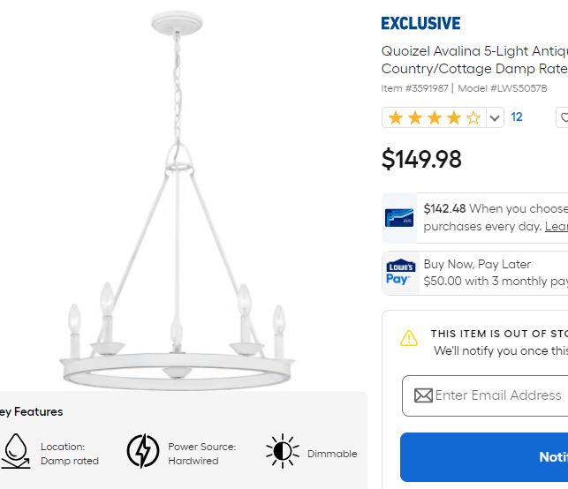Click the envelope icon in email field

(423, 395)
